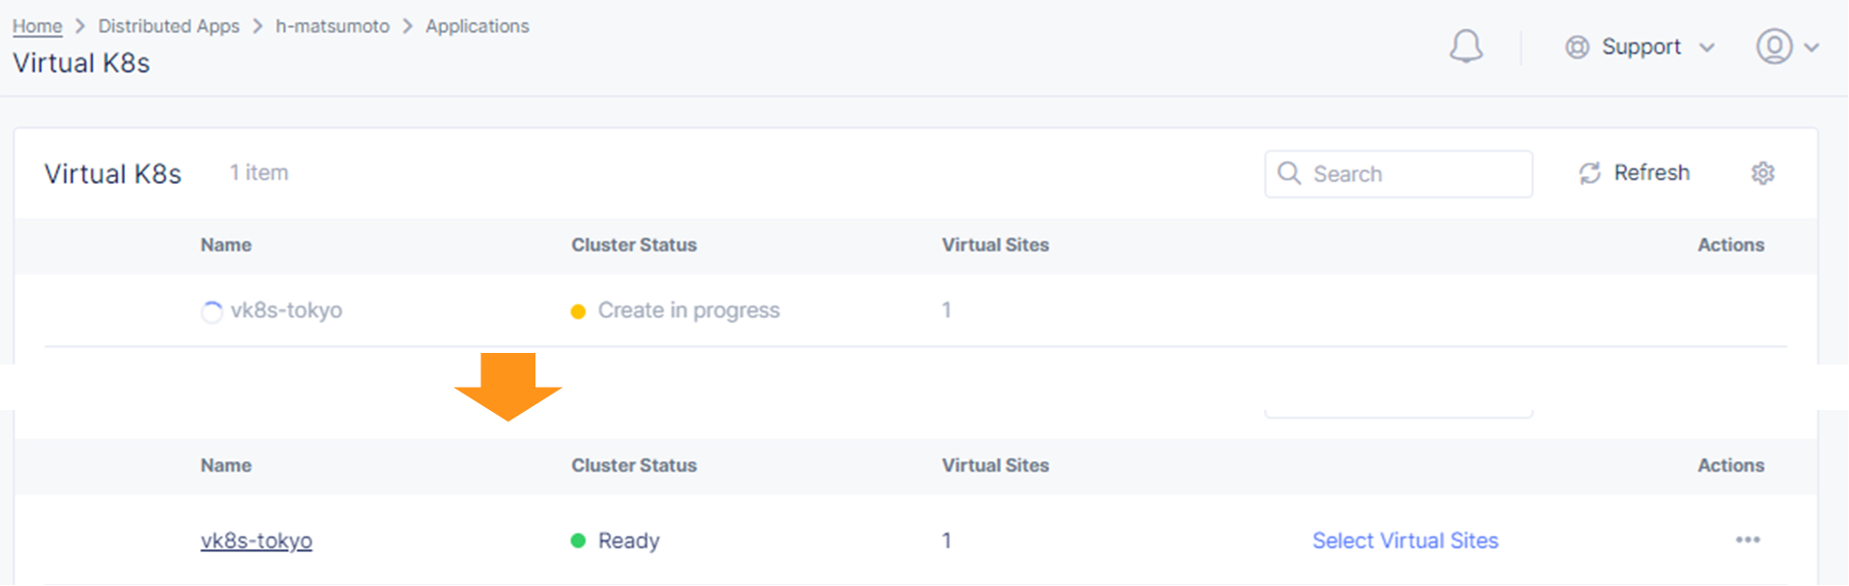Expand the Support dropdown chevron
This screenshot has height=586, width=1849.
pyautogui.click(x=1707, y=47)
